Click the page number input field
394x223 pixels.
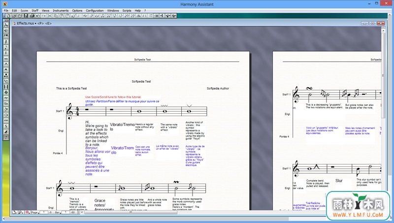tap(44, 213)
